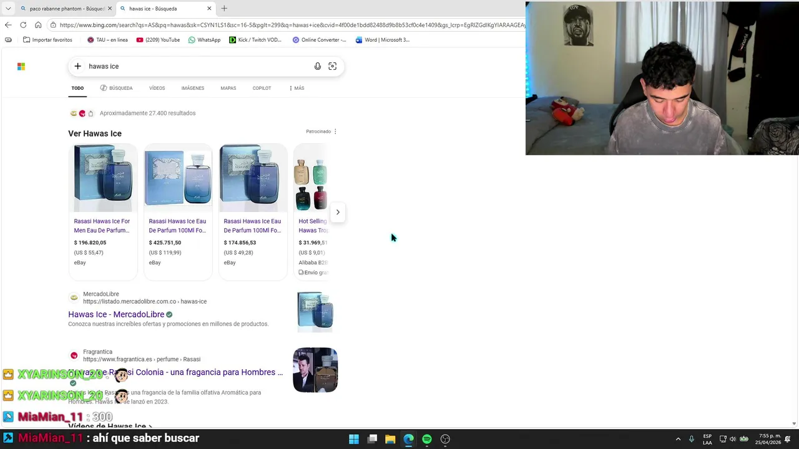Open Patrocinado options menu
The height and width of the screenshot is (449, 799).
pos(335,132)
